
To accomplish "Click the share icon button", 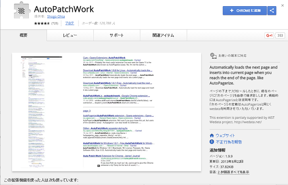I will point(272,11).
